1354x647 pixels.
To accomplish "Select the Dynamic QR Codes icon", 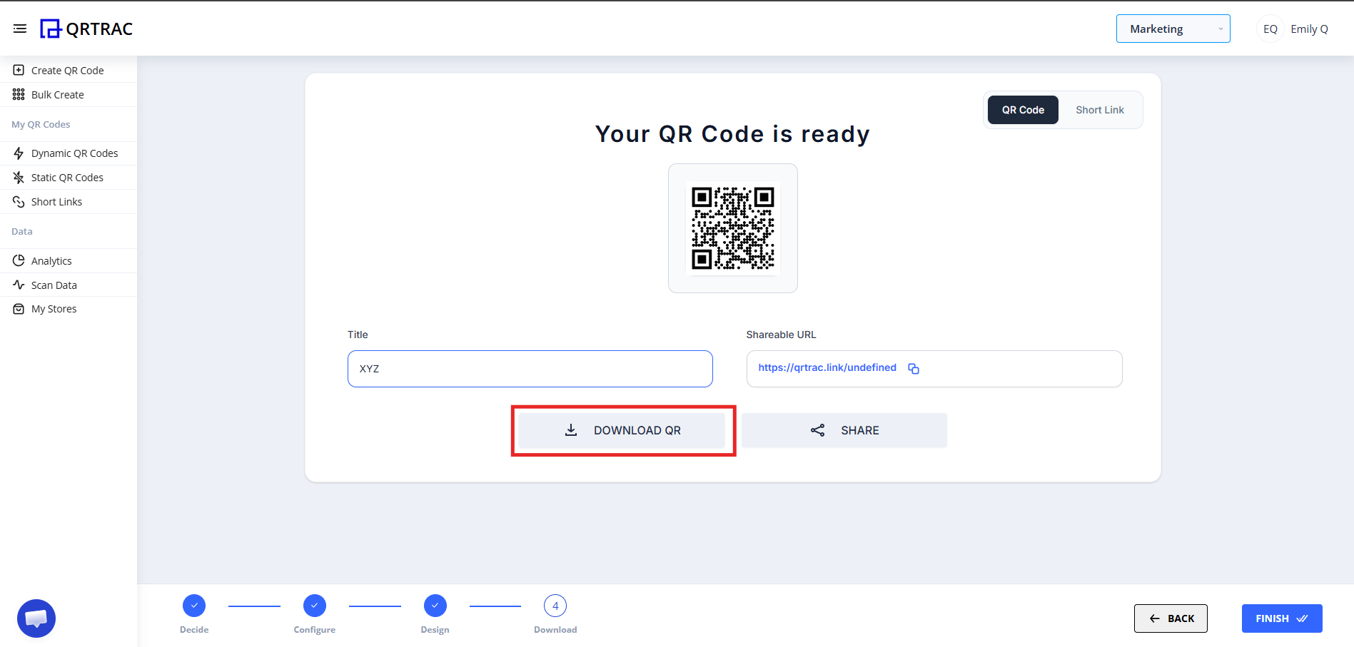I will (19, 153).
